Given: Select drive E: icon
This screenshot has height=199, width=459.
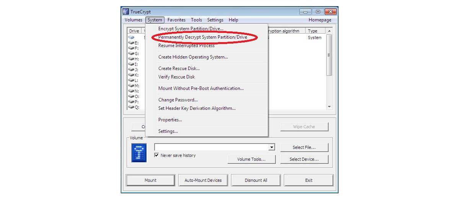Looking at the screenshot, I should (x=131, y=43).
